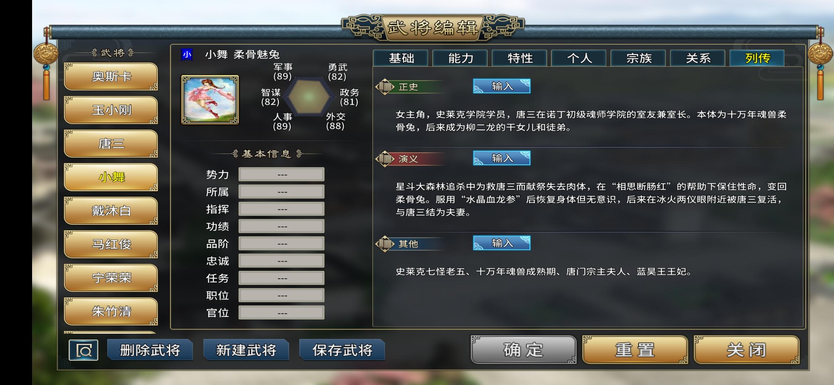Screen dimensions: 834x385
Task: Click 输入 button for 演义
Action: pos(502,158)
